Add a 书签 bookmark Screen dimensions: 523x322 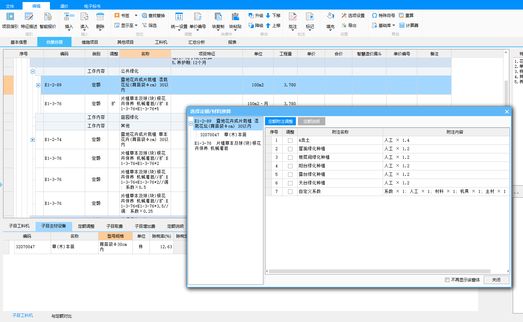122,16
